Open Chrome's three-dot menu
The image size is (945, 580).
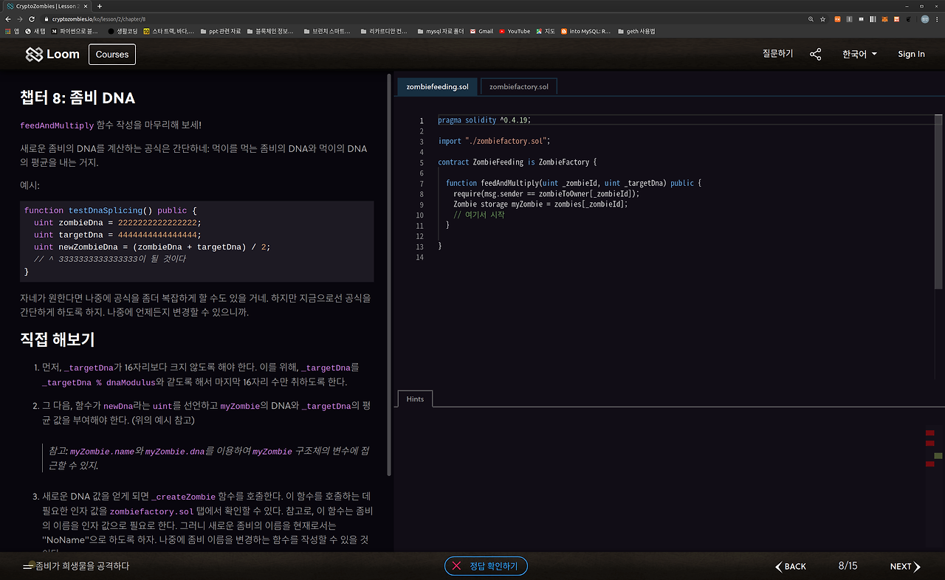pyautogui.click(x=938, y=18)
